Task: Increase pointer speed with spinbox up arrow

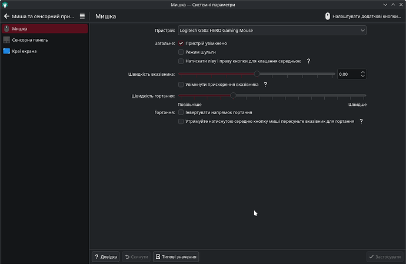Action: pyautogui.click(x=362, y=72)
